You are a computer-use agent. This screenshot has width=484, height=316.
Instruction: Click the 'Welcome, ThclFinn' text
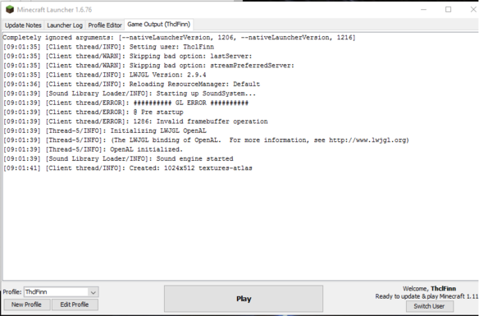coord(429,289)
